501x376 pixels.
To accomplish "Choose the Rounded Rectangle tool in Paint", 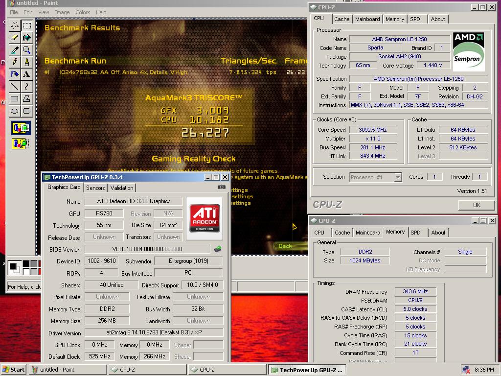I will (27, 111).
